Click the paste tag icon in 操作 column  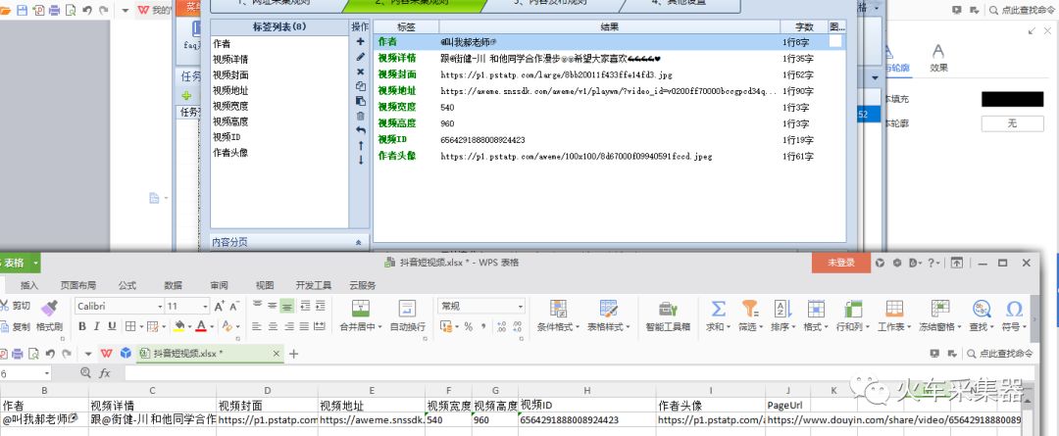point(361,101)
